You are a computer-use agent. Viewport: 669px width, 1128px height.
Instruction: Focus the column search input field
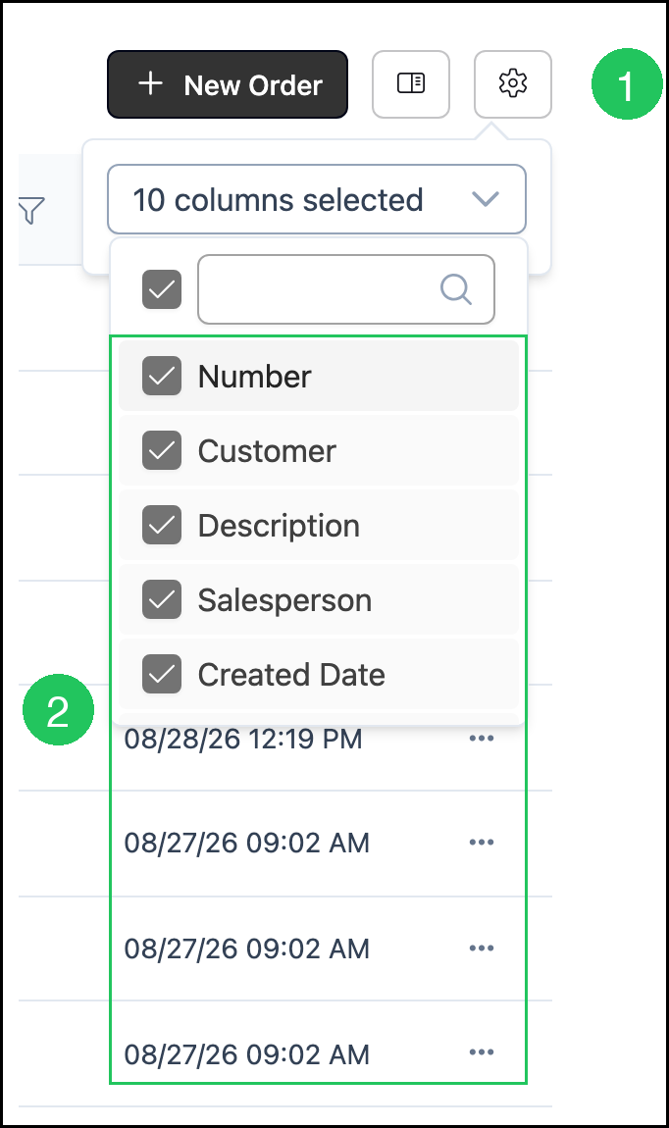coord(346,289)
